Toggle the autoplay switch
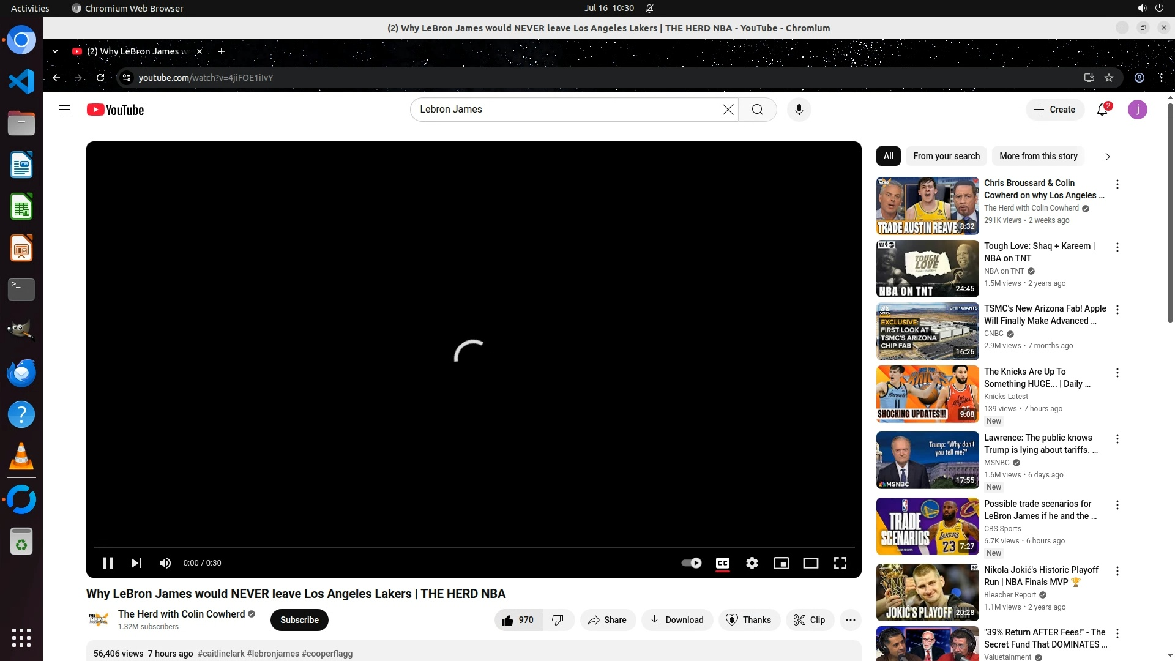1175x661 pixels. click(692, 563)
